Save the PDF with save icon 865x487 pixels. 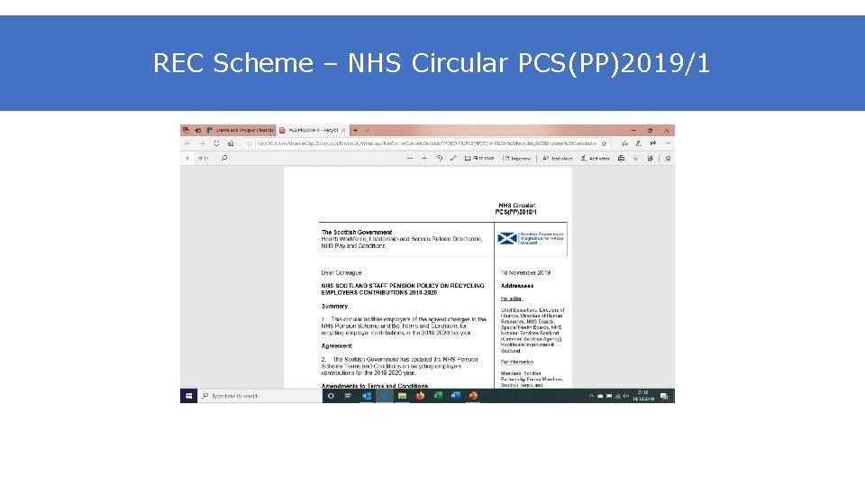point(635,159)
